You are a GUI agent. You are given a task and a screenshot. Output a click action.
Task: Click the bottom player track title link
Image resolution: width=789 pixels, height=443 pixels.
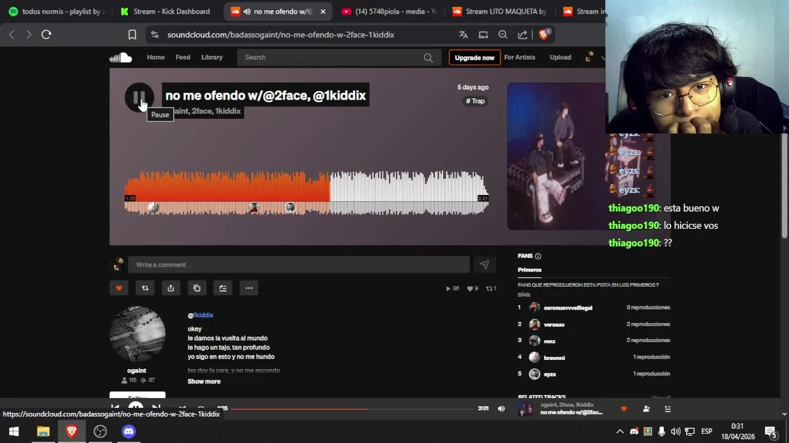coord(571,412)
